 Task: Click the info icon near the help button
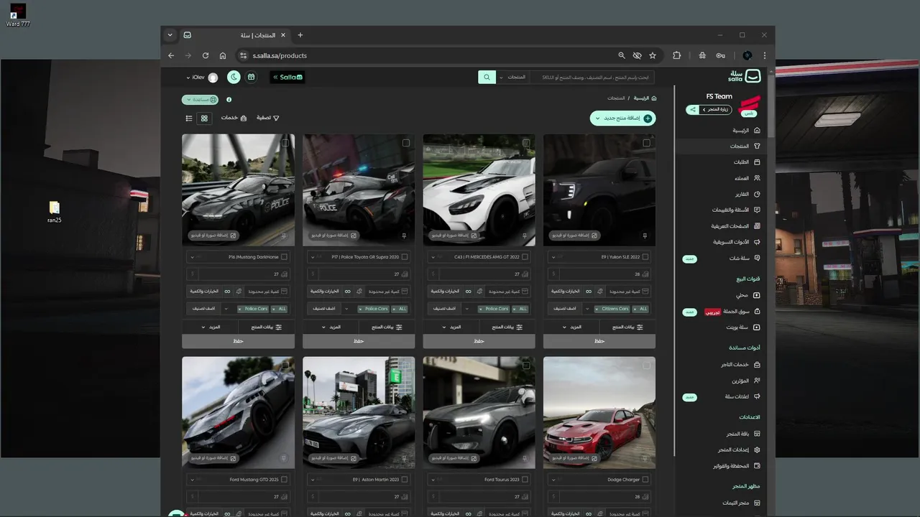pos(229,100)
